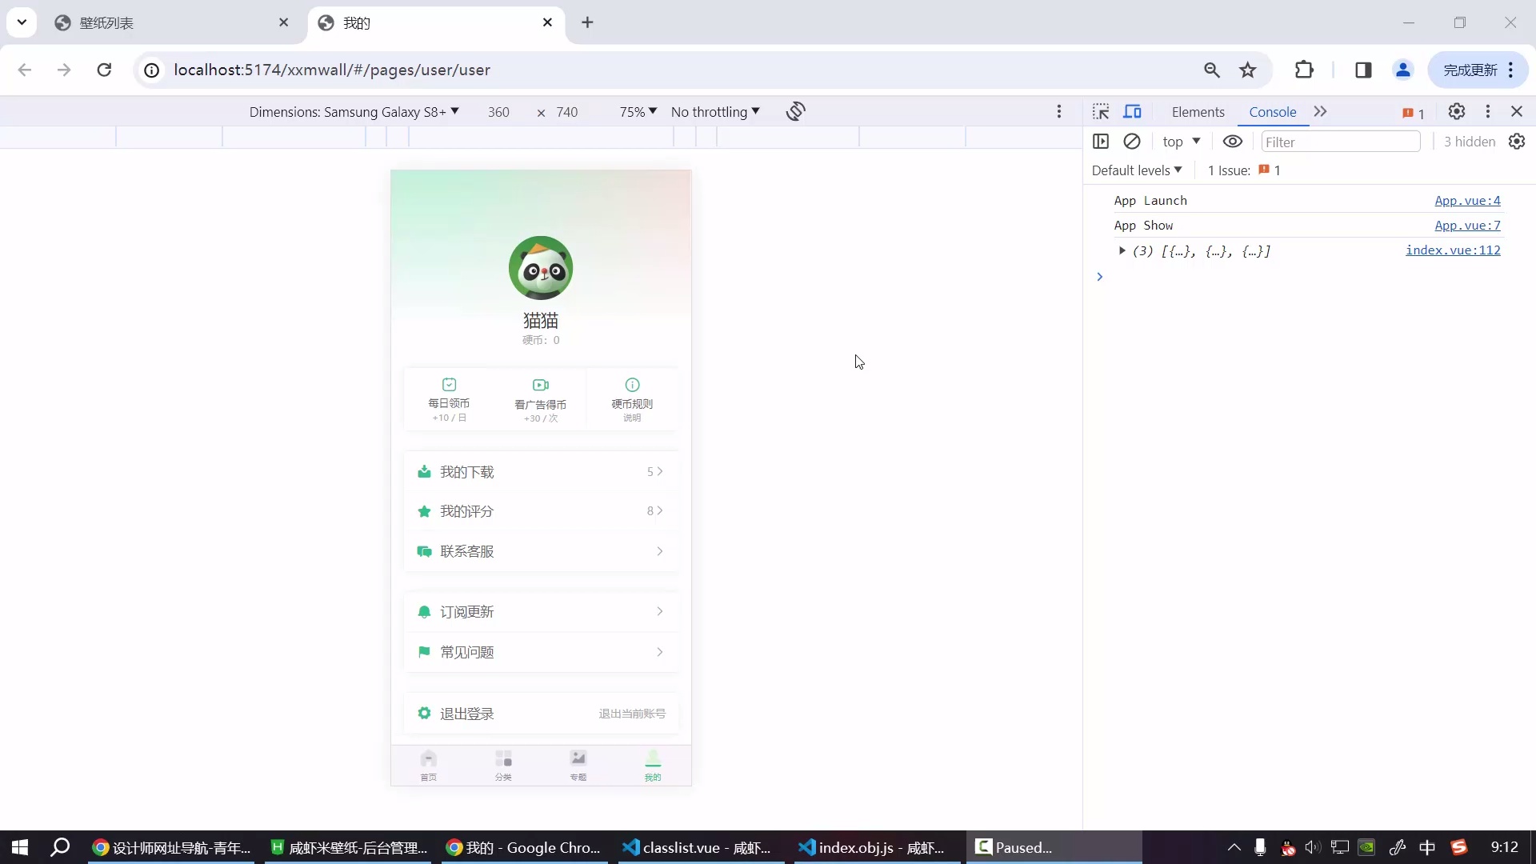Screen dimensions: 1536x864
Task: Switch to the Elements tab
Action: 1198,112
